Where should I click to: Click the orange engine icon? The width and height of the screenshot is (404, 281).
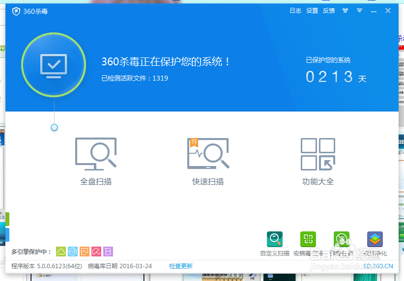tap(85, 252)
